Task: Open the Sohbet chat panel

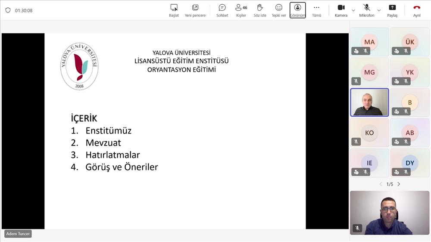Action: 222,10
